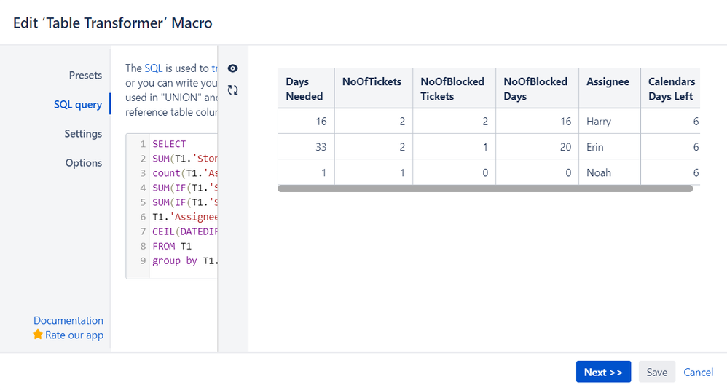This screenshot has height=390, width=727.
Task: Click the horizontal scrollbar under the table
Action: (x=484, y=188)
